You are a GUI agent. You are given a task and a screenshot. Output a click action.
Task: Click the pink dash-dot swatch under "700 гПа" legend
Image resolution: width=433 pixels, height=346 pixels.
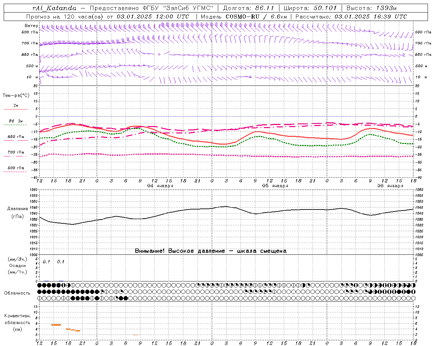click(x=15, y=156)
